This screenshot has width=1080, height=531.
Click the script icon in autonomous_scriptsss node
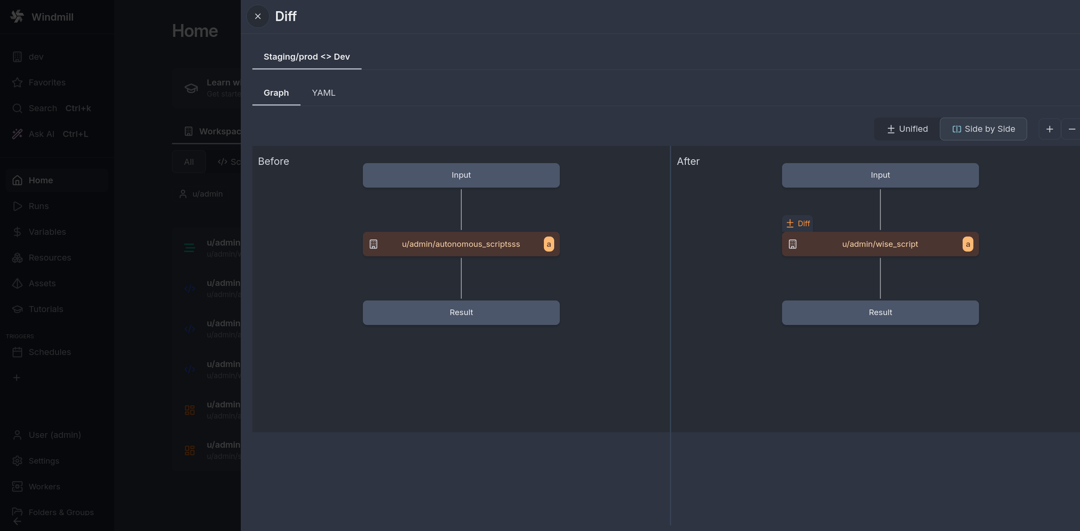point(373,244)
